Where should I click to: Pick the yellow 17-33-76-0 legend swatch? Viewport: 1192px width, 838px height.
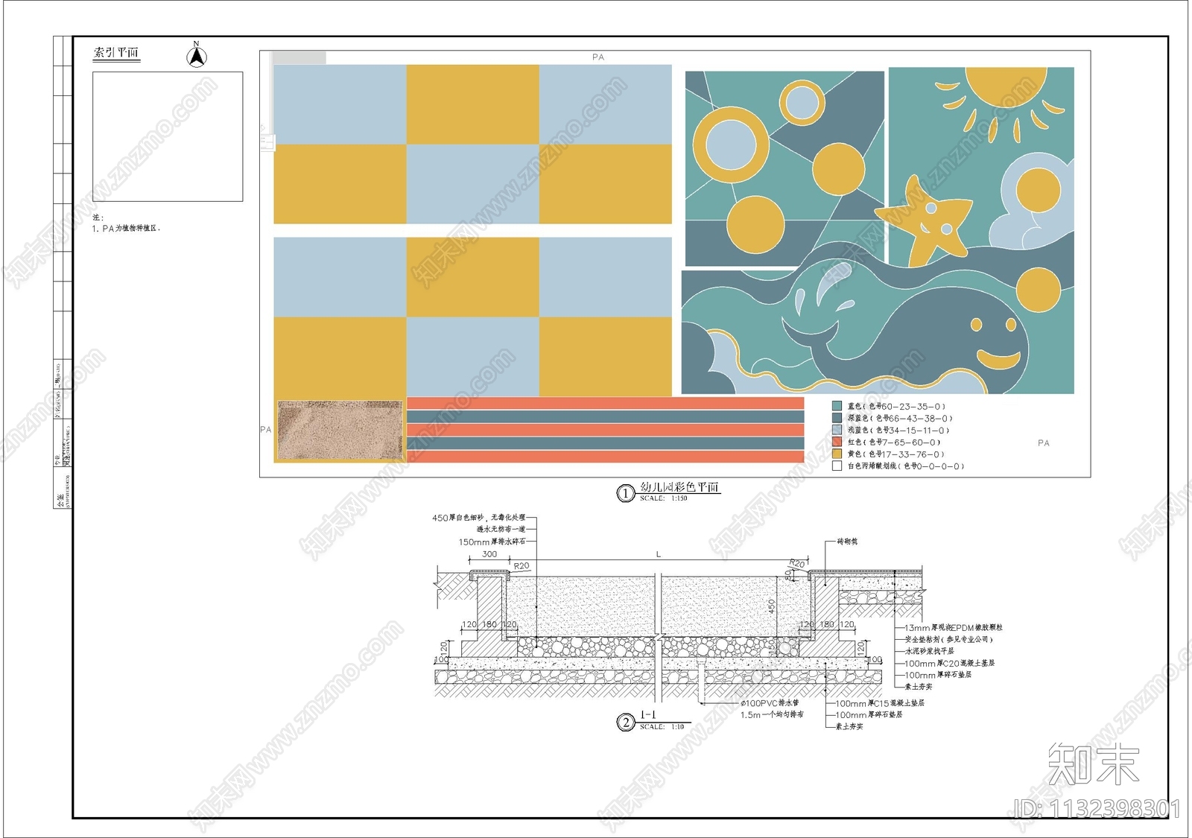837,454
